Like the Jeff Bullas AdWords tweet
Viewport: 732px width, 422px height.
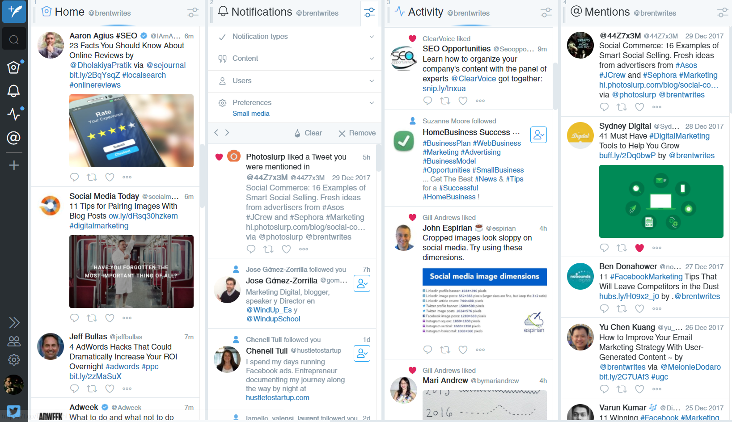(110, 388)
